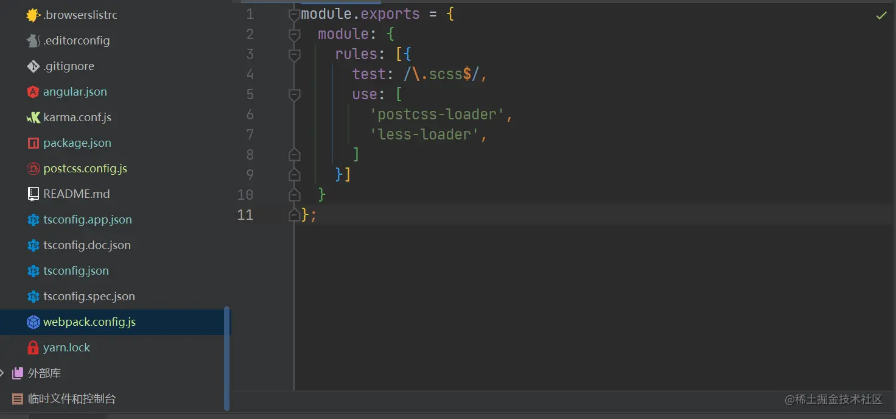Open the .gitignore file
896x419 pixels.
(x=69, y=66)
